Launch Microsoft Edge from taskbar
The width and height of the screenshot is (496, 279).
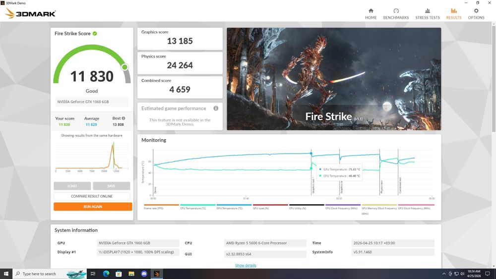click(106, 274)
